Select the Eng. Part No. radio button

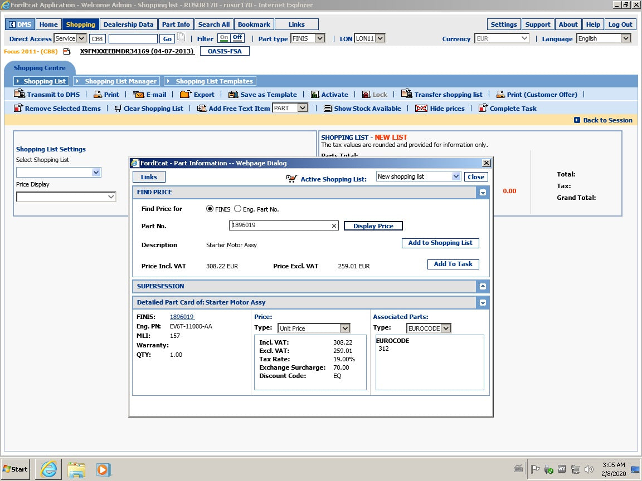click(x=237, y=209)
